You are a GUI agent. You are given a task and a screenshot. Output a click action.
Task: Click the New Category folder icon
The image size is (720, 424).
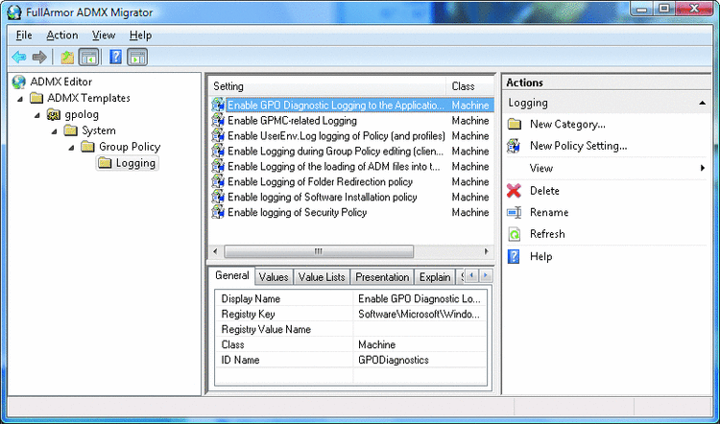click(514, 125)
